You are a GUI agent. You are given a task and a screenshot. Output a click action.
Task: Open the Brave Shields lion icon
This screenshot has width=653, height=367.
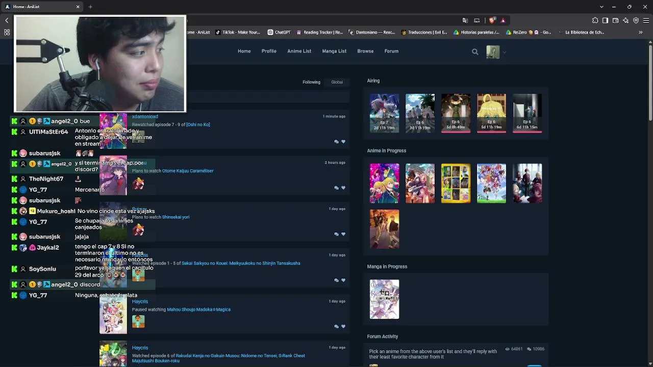pos(492,20)
